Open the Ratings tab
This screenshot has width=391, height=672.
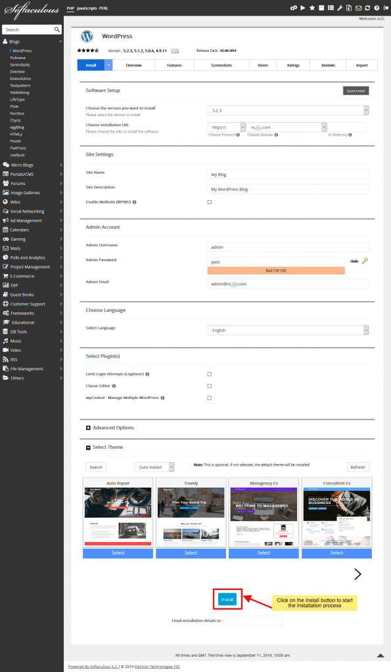tap(294, 65)
